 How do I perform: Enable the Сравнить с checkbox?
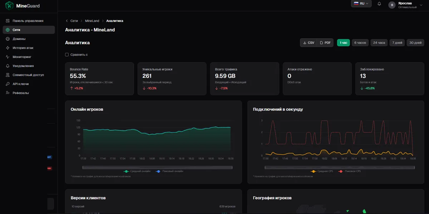[x=67, y=55]
